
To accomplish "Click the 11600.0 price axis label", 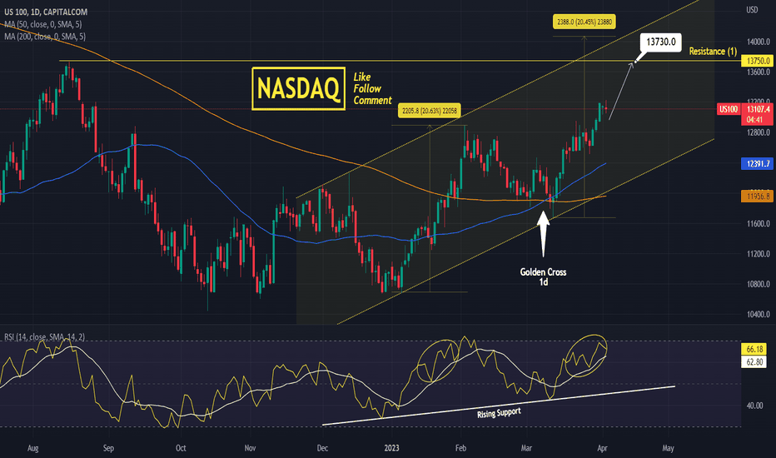I will pyautogui.click(x=759, y=224).
